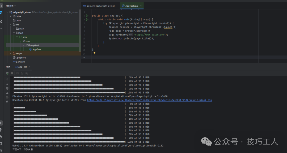Image resolution: width=287 pixels, height=153 pixels.
Task: Click the Scroll to End console icon
Action: [7, 93]
